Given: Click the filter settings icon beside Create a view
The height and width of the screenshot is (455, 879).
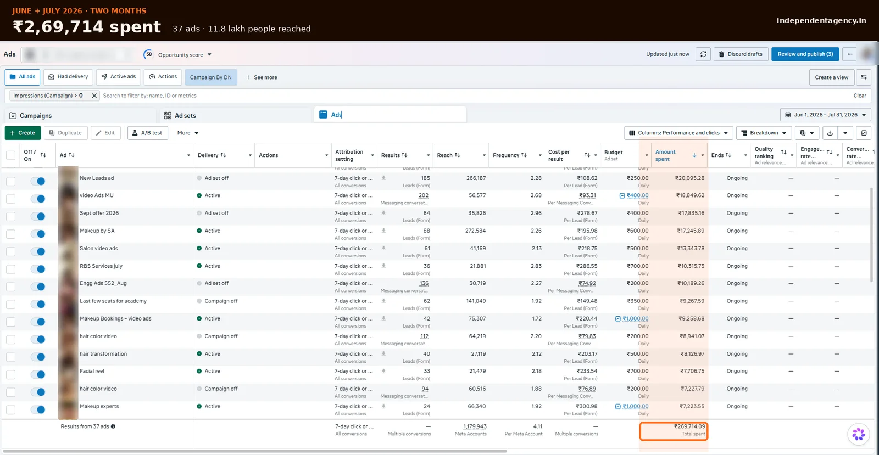Looking at the screenshot, I should tap(864, 77).
